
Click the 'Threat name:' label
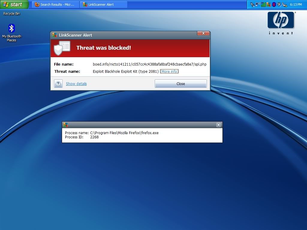pyautogui.click(x=67, y=71)
